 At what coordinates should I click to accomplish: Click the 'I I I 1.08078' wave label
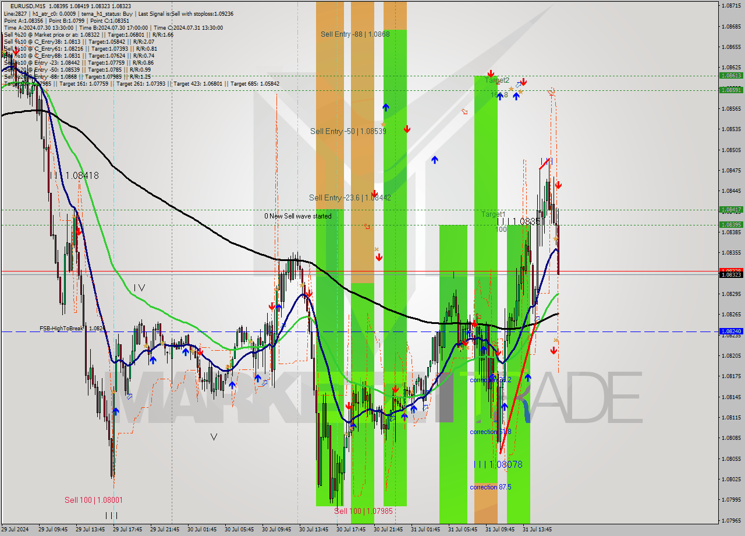[498, 464]
